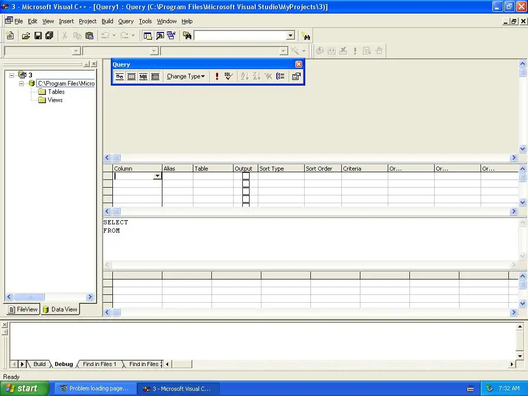Viewport: 528px width, 396px height.
Task: Save the current query
Action: 38,36
